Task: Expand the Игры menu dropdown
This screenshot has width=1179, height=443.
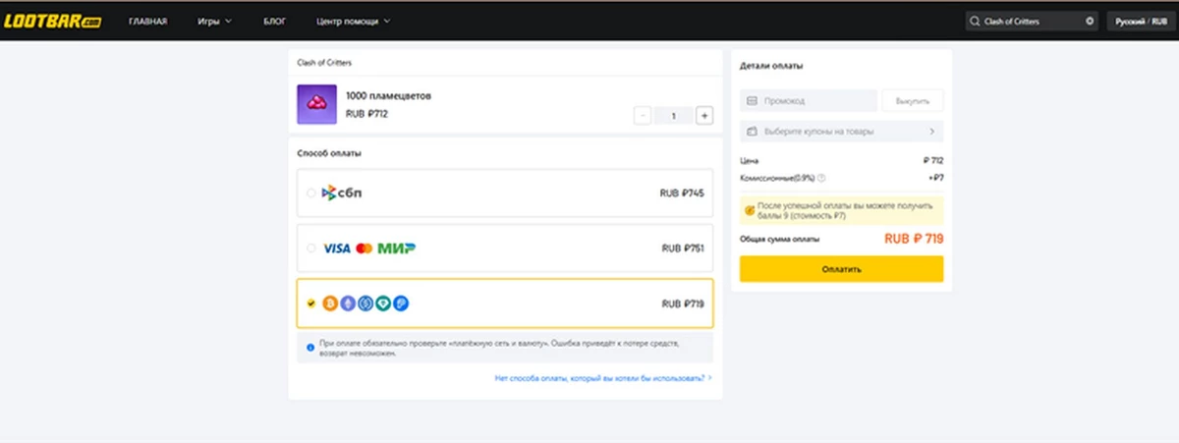Action: tap(214, 21)
